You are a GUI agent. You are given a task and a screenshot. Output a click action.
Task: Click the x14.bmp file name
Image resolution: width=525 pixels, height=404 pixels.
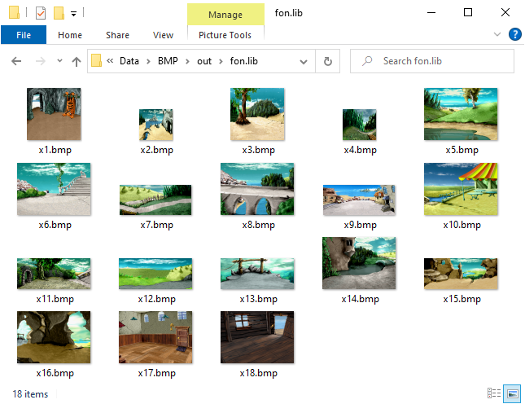click(360, 298)
